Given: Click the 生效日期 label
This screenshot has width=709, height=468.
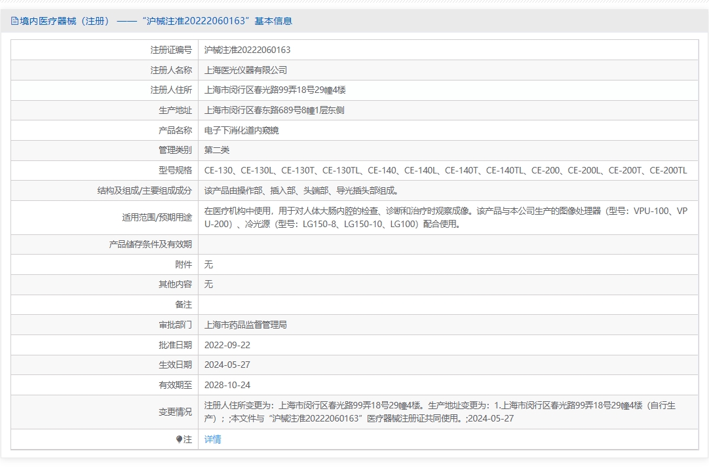Looking at the screenshot, I should [x=175, y=365].
